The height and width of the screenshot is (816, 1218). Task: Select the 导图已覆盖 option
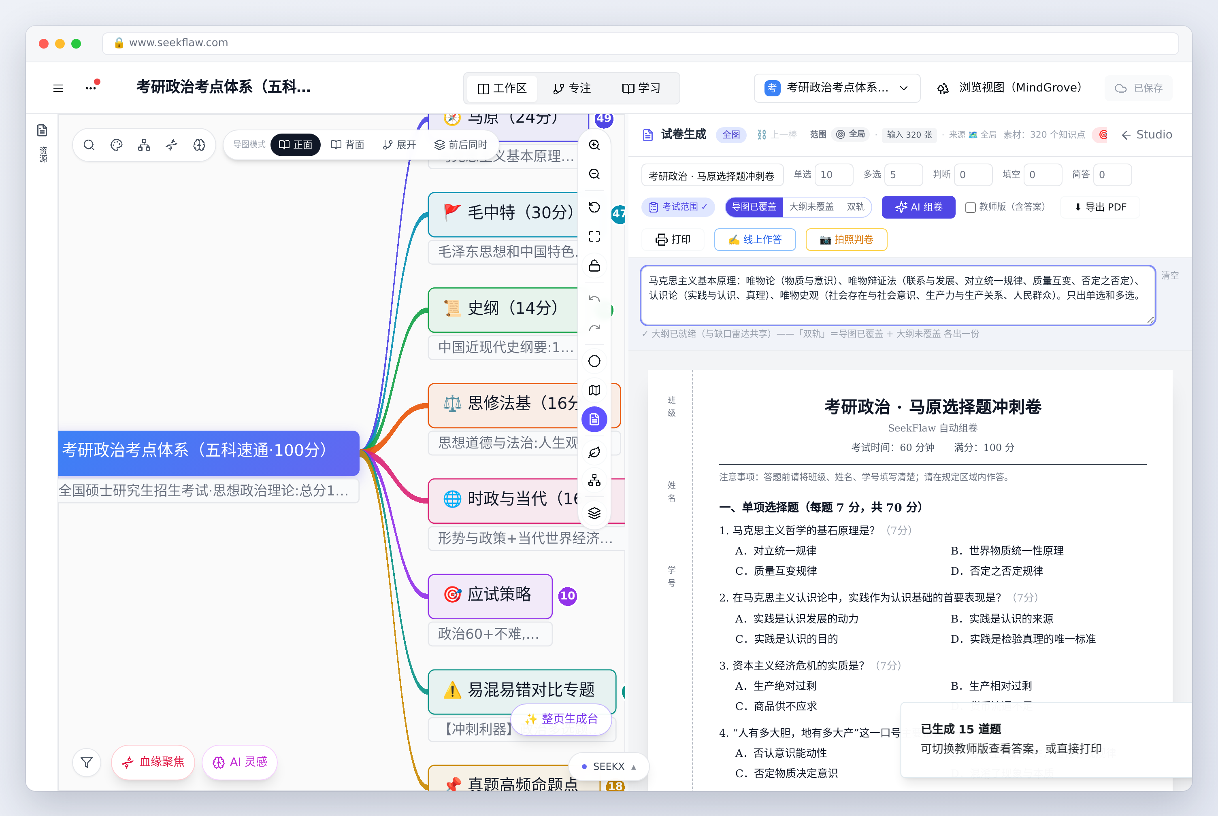tap(754, 206)
